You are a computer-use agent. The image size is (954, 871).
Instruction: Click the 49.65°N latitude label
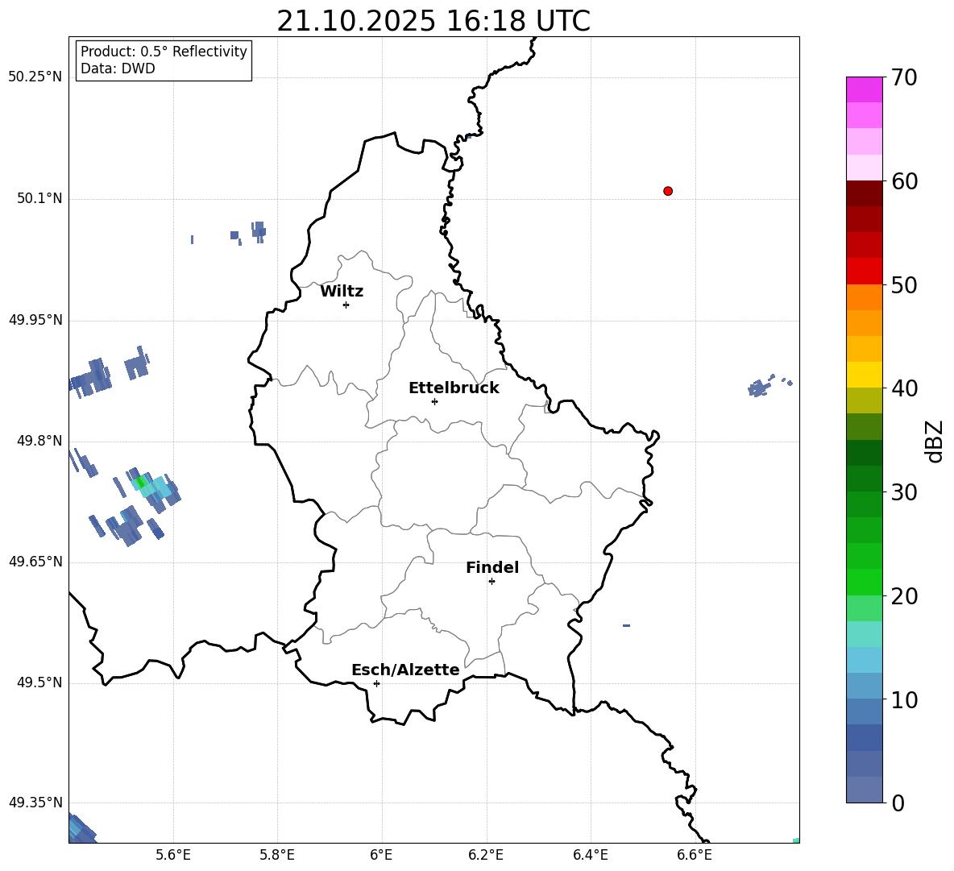pos(35,561)
